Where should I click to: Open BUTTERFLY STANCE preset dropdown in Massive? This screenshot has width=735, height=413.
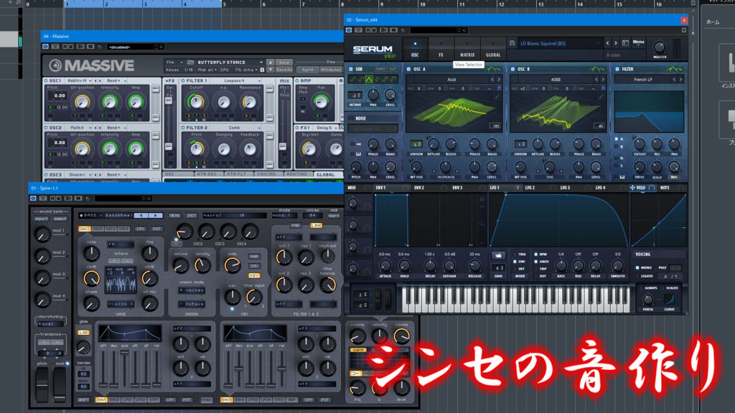point(230,62)
